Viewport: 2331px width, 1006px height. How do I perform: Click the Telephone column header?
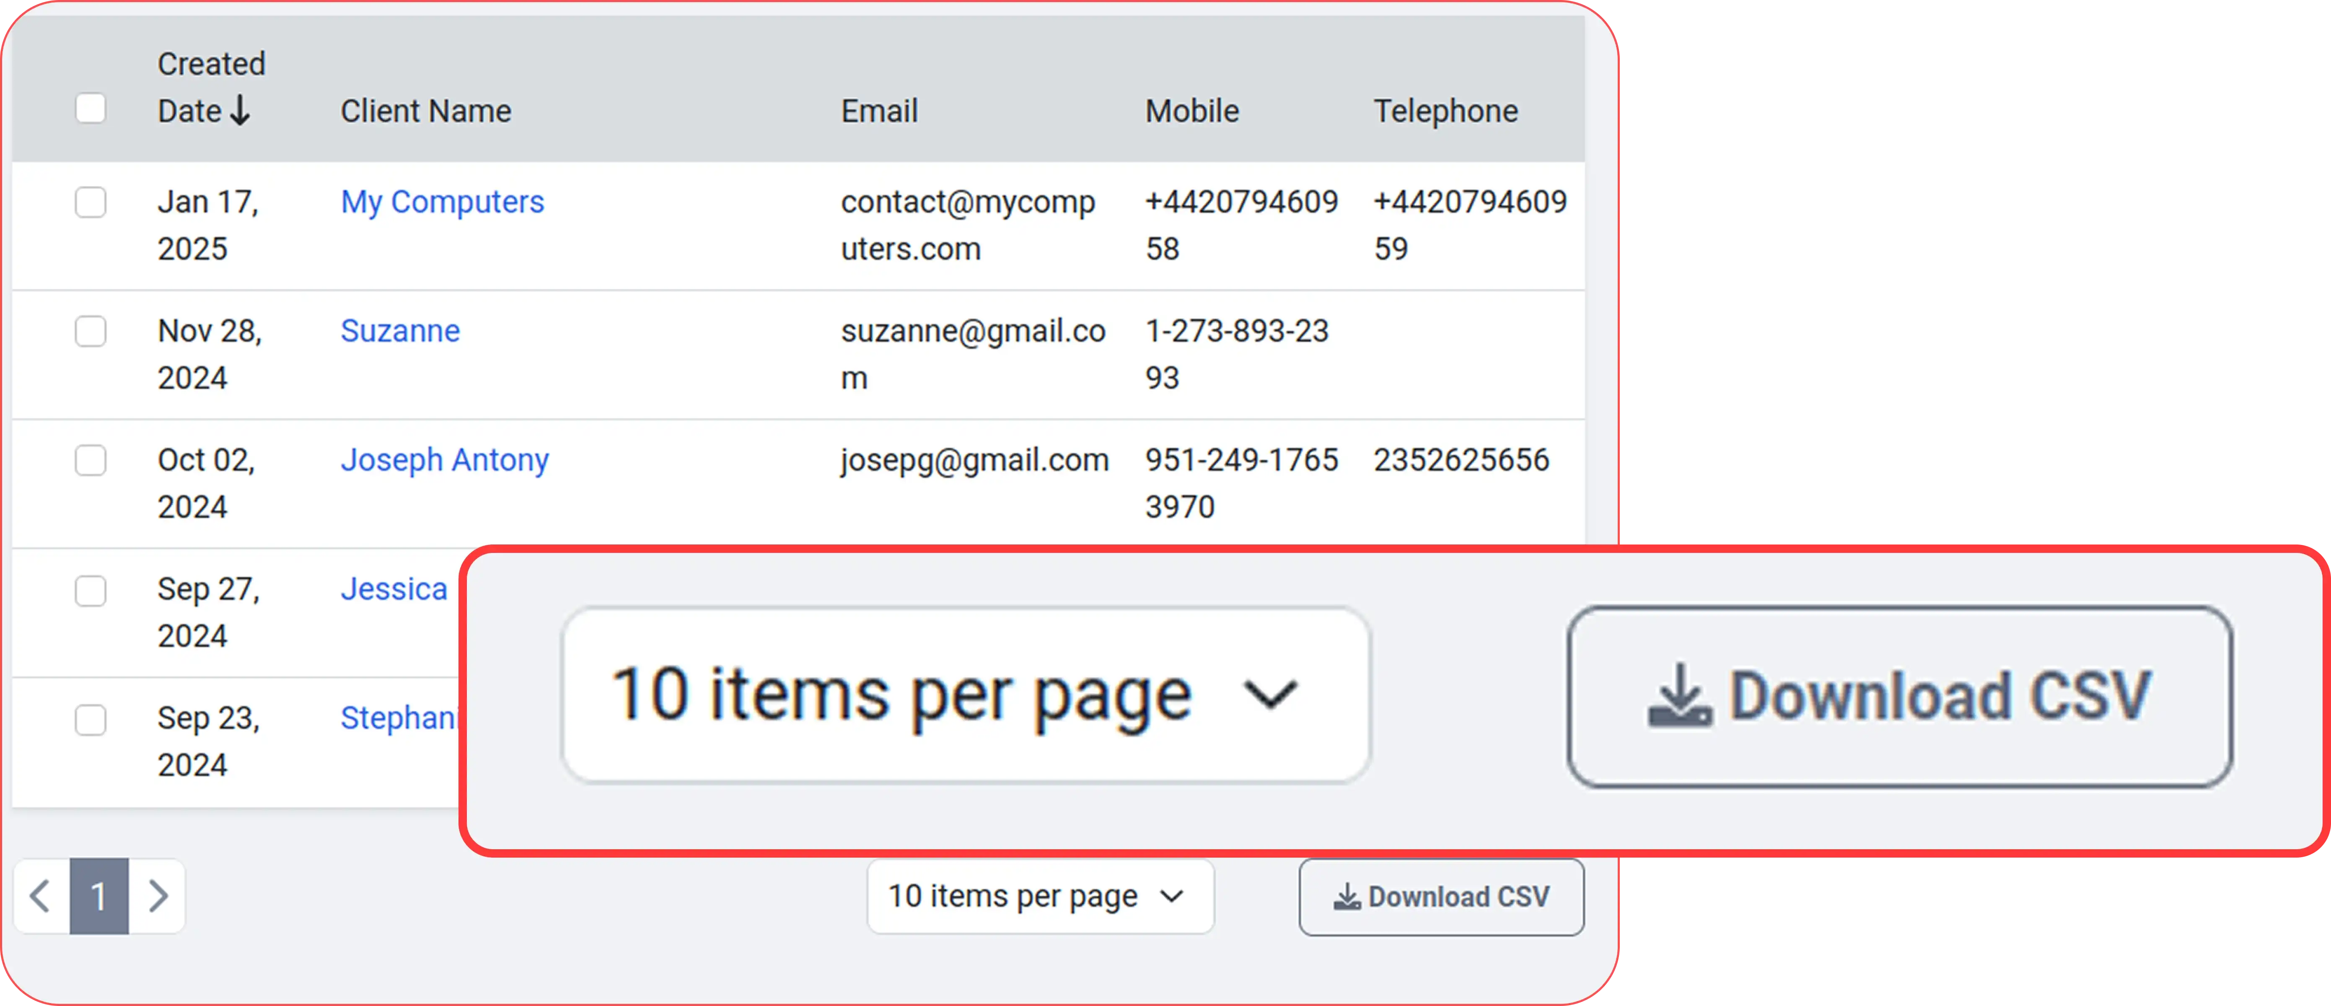(1445, 111)
